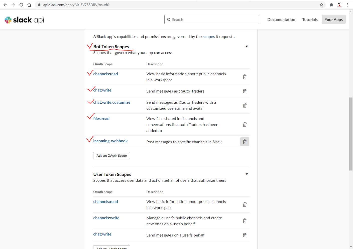This screenshot has width=353, height=249.
Task: Open the files:read scope link
Action: (x=101, y=118)
